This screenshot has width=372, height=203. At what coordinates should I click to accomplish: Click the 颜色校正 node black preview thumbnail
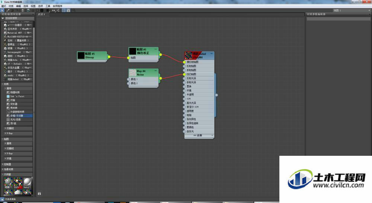(133, 51)
